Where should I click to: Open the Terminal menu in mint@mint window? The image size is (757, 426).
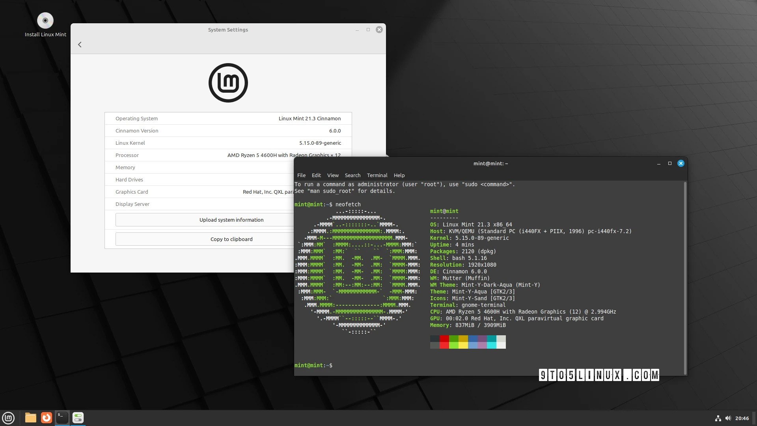point(377,175)
